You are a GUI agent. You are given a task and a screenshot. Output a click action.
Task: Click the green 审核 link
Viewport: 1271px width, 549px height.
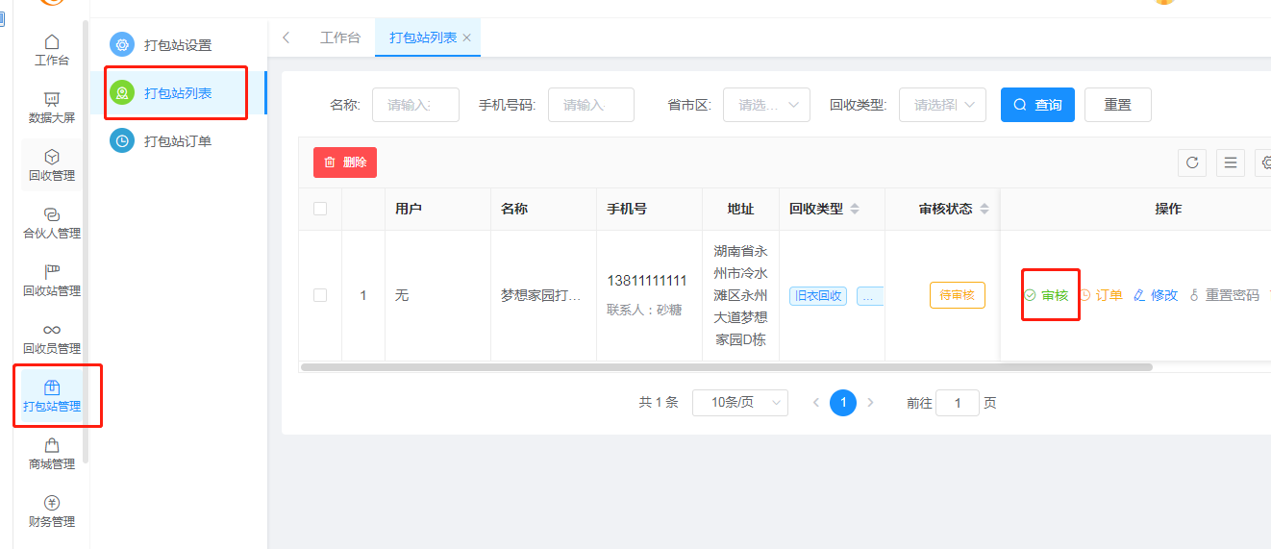coord(1046,295)
